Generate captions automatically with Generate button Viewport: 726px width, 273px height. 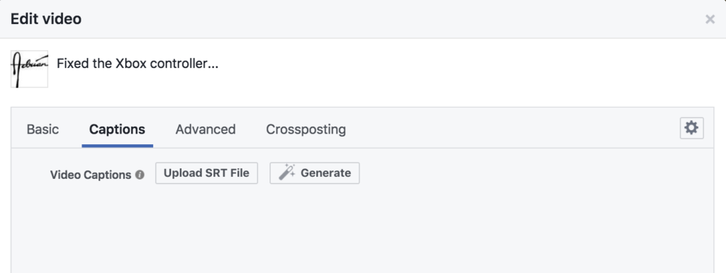314,173
